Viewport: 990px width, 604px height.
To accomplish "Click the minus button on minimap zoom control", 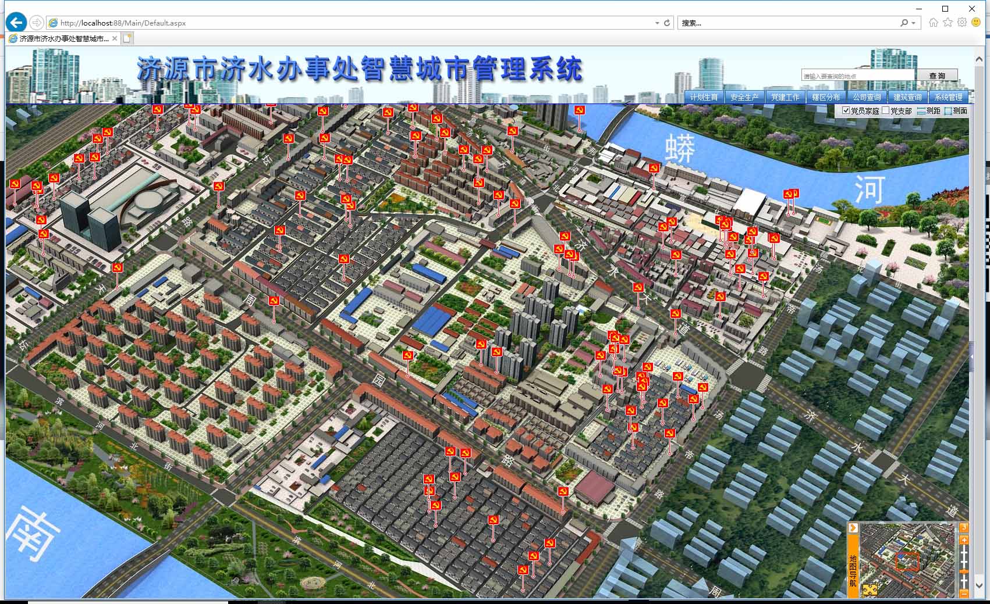I will [964, 594].
